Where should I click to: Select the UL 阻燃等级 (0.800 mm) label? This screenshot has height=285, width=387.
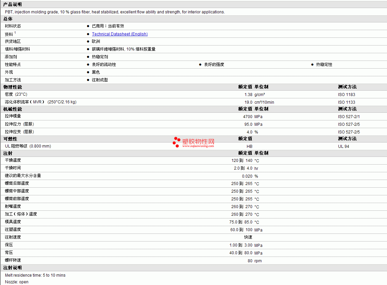(x=28, y=146)
